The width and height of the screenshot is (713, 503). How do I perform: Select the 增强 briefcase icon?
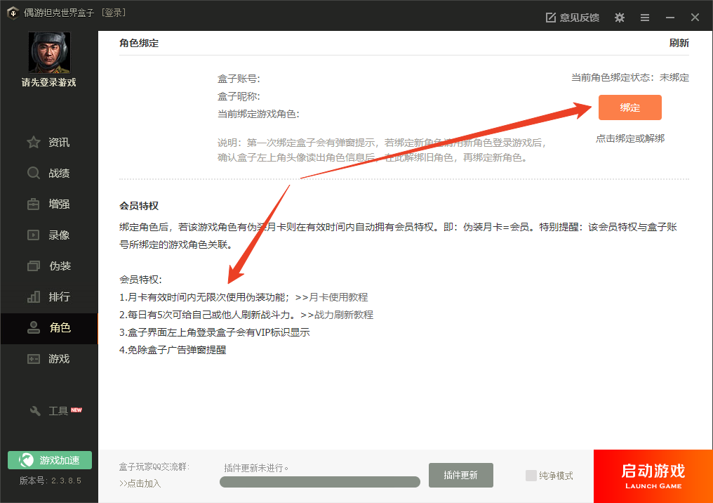34,204
